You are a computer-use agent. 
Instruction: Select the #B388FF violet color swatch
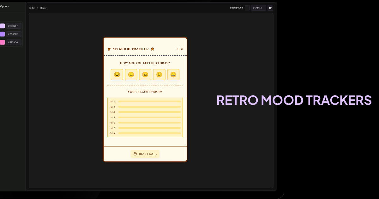2,34
